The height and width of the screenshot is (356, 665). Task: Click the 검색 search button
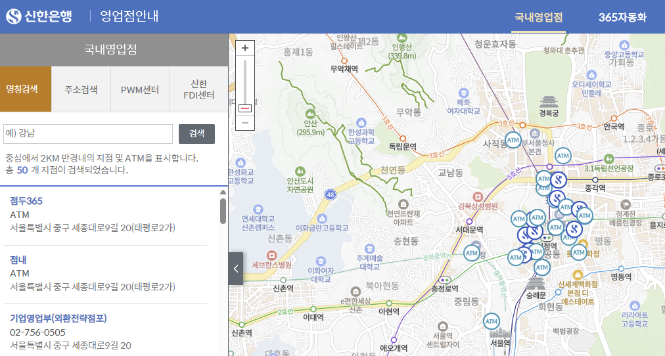196,134
